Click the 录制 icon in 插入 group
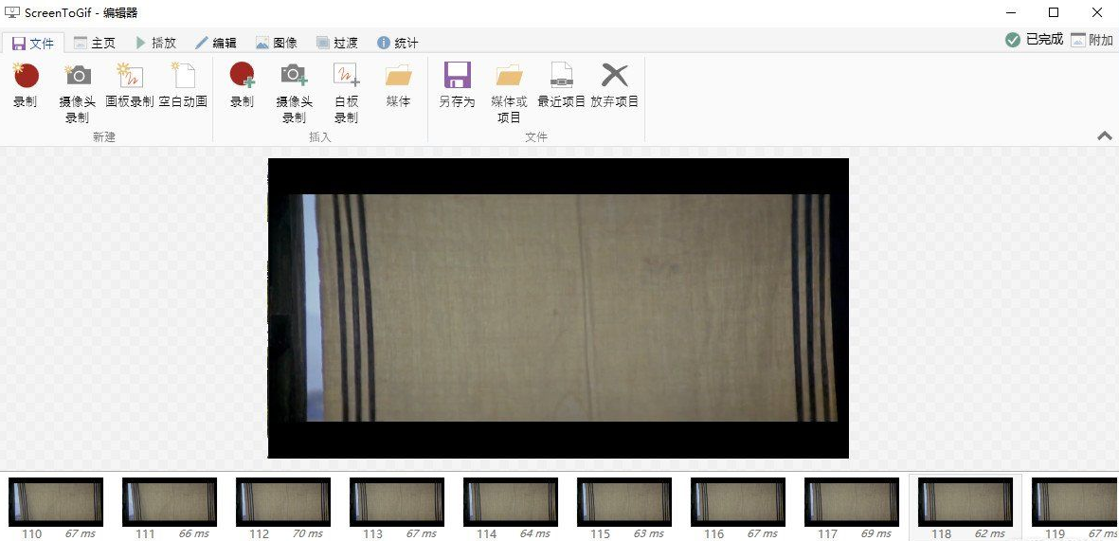The image size is (1119, 541). point(243,78)
